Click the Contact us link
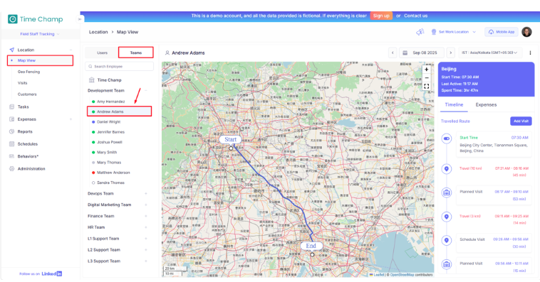The width and height of the screenshot is (540, 282). tap(415, 16)
